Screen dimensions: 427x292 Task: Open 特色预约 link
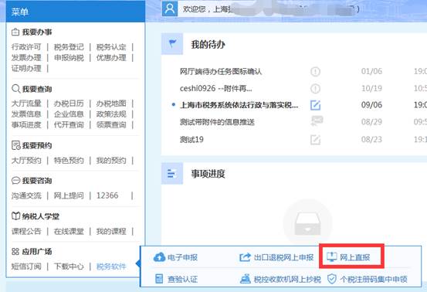point(69,161)
